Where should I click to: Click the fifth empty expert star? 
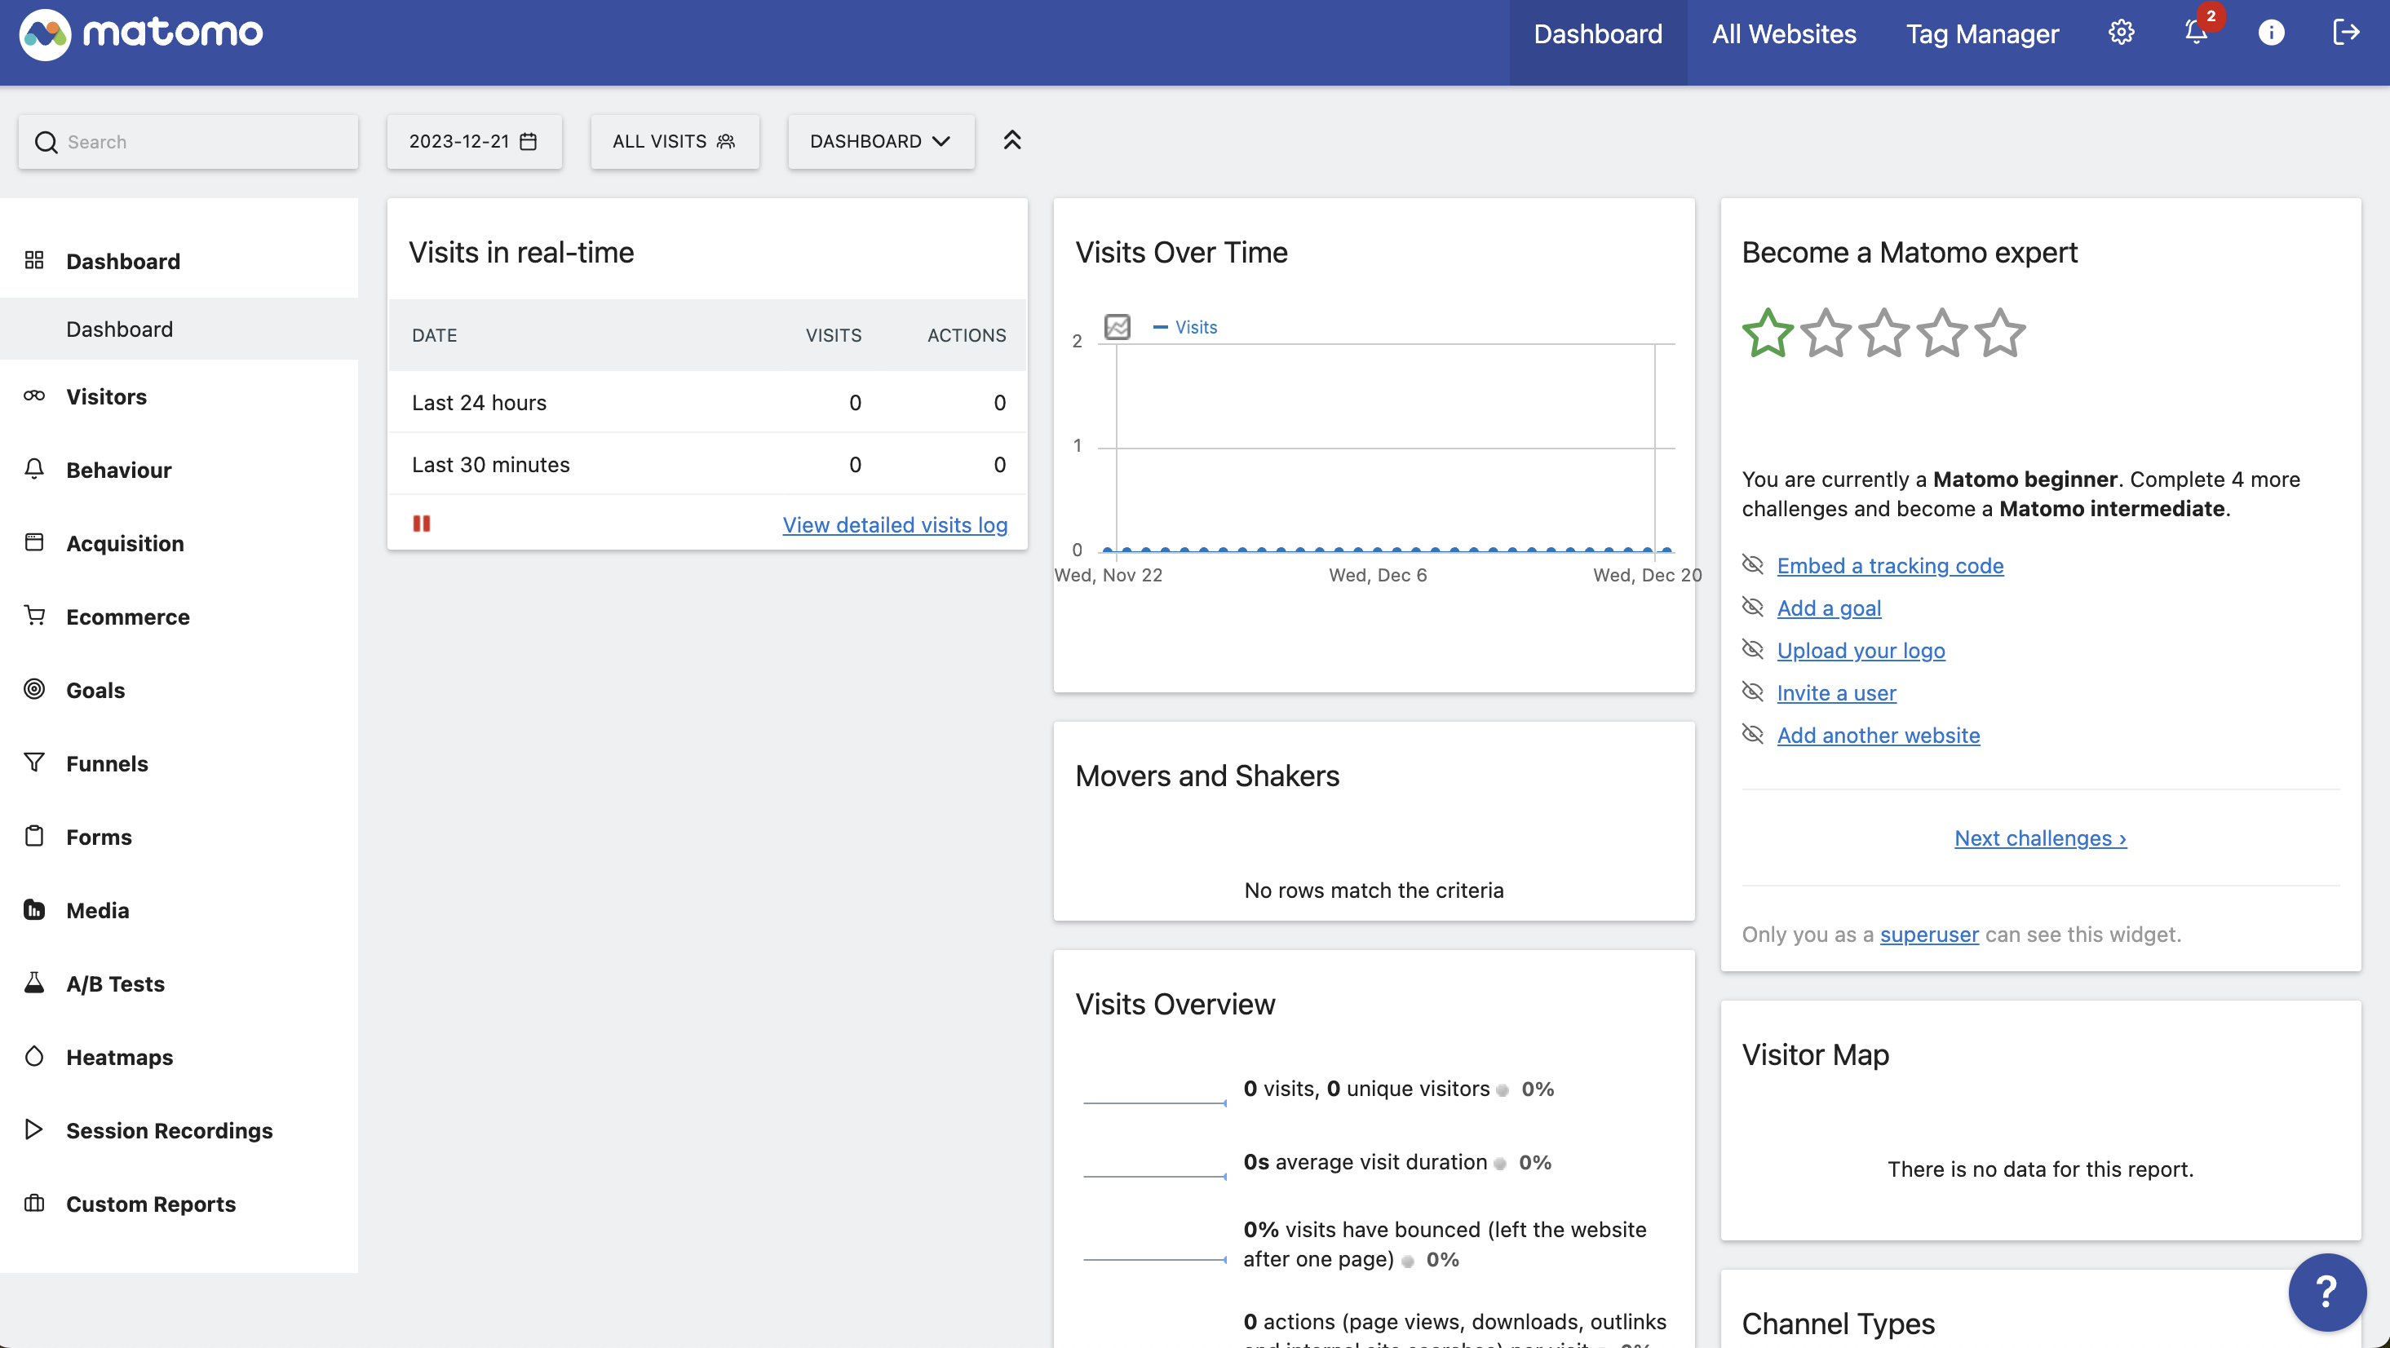coord(1999,333)
